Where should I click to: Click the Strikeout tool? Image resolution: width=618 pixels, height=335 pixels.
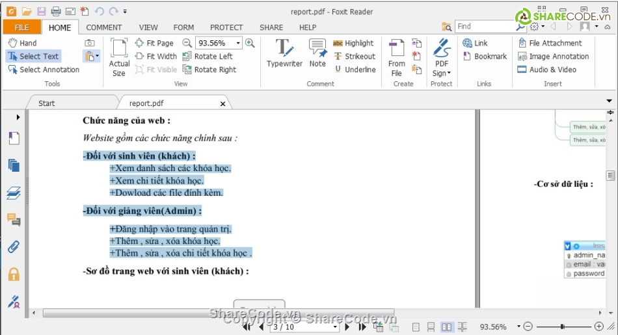click(355, 57)
